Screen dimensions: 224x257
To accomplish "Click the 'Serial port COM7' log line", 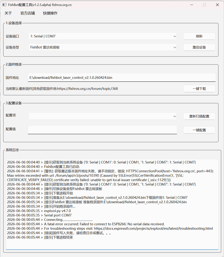I will pos(39,215).
